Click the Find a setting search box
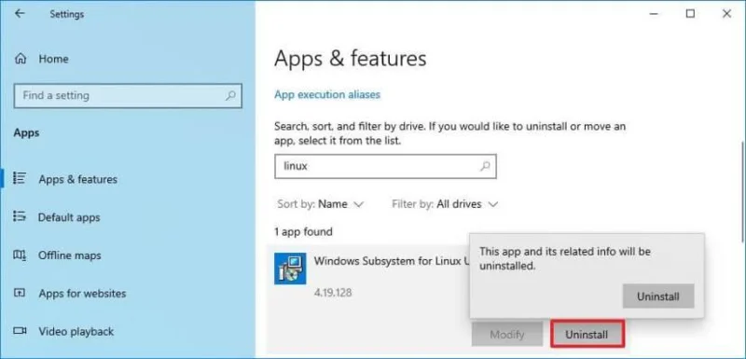Image resolution: width=746 pixels, height=359 pixels. [x=128, y=95]
